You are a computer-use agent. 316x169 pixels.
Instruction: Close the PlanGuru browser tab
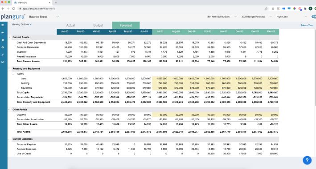pos(49,3)
